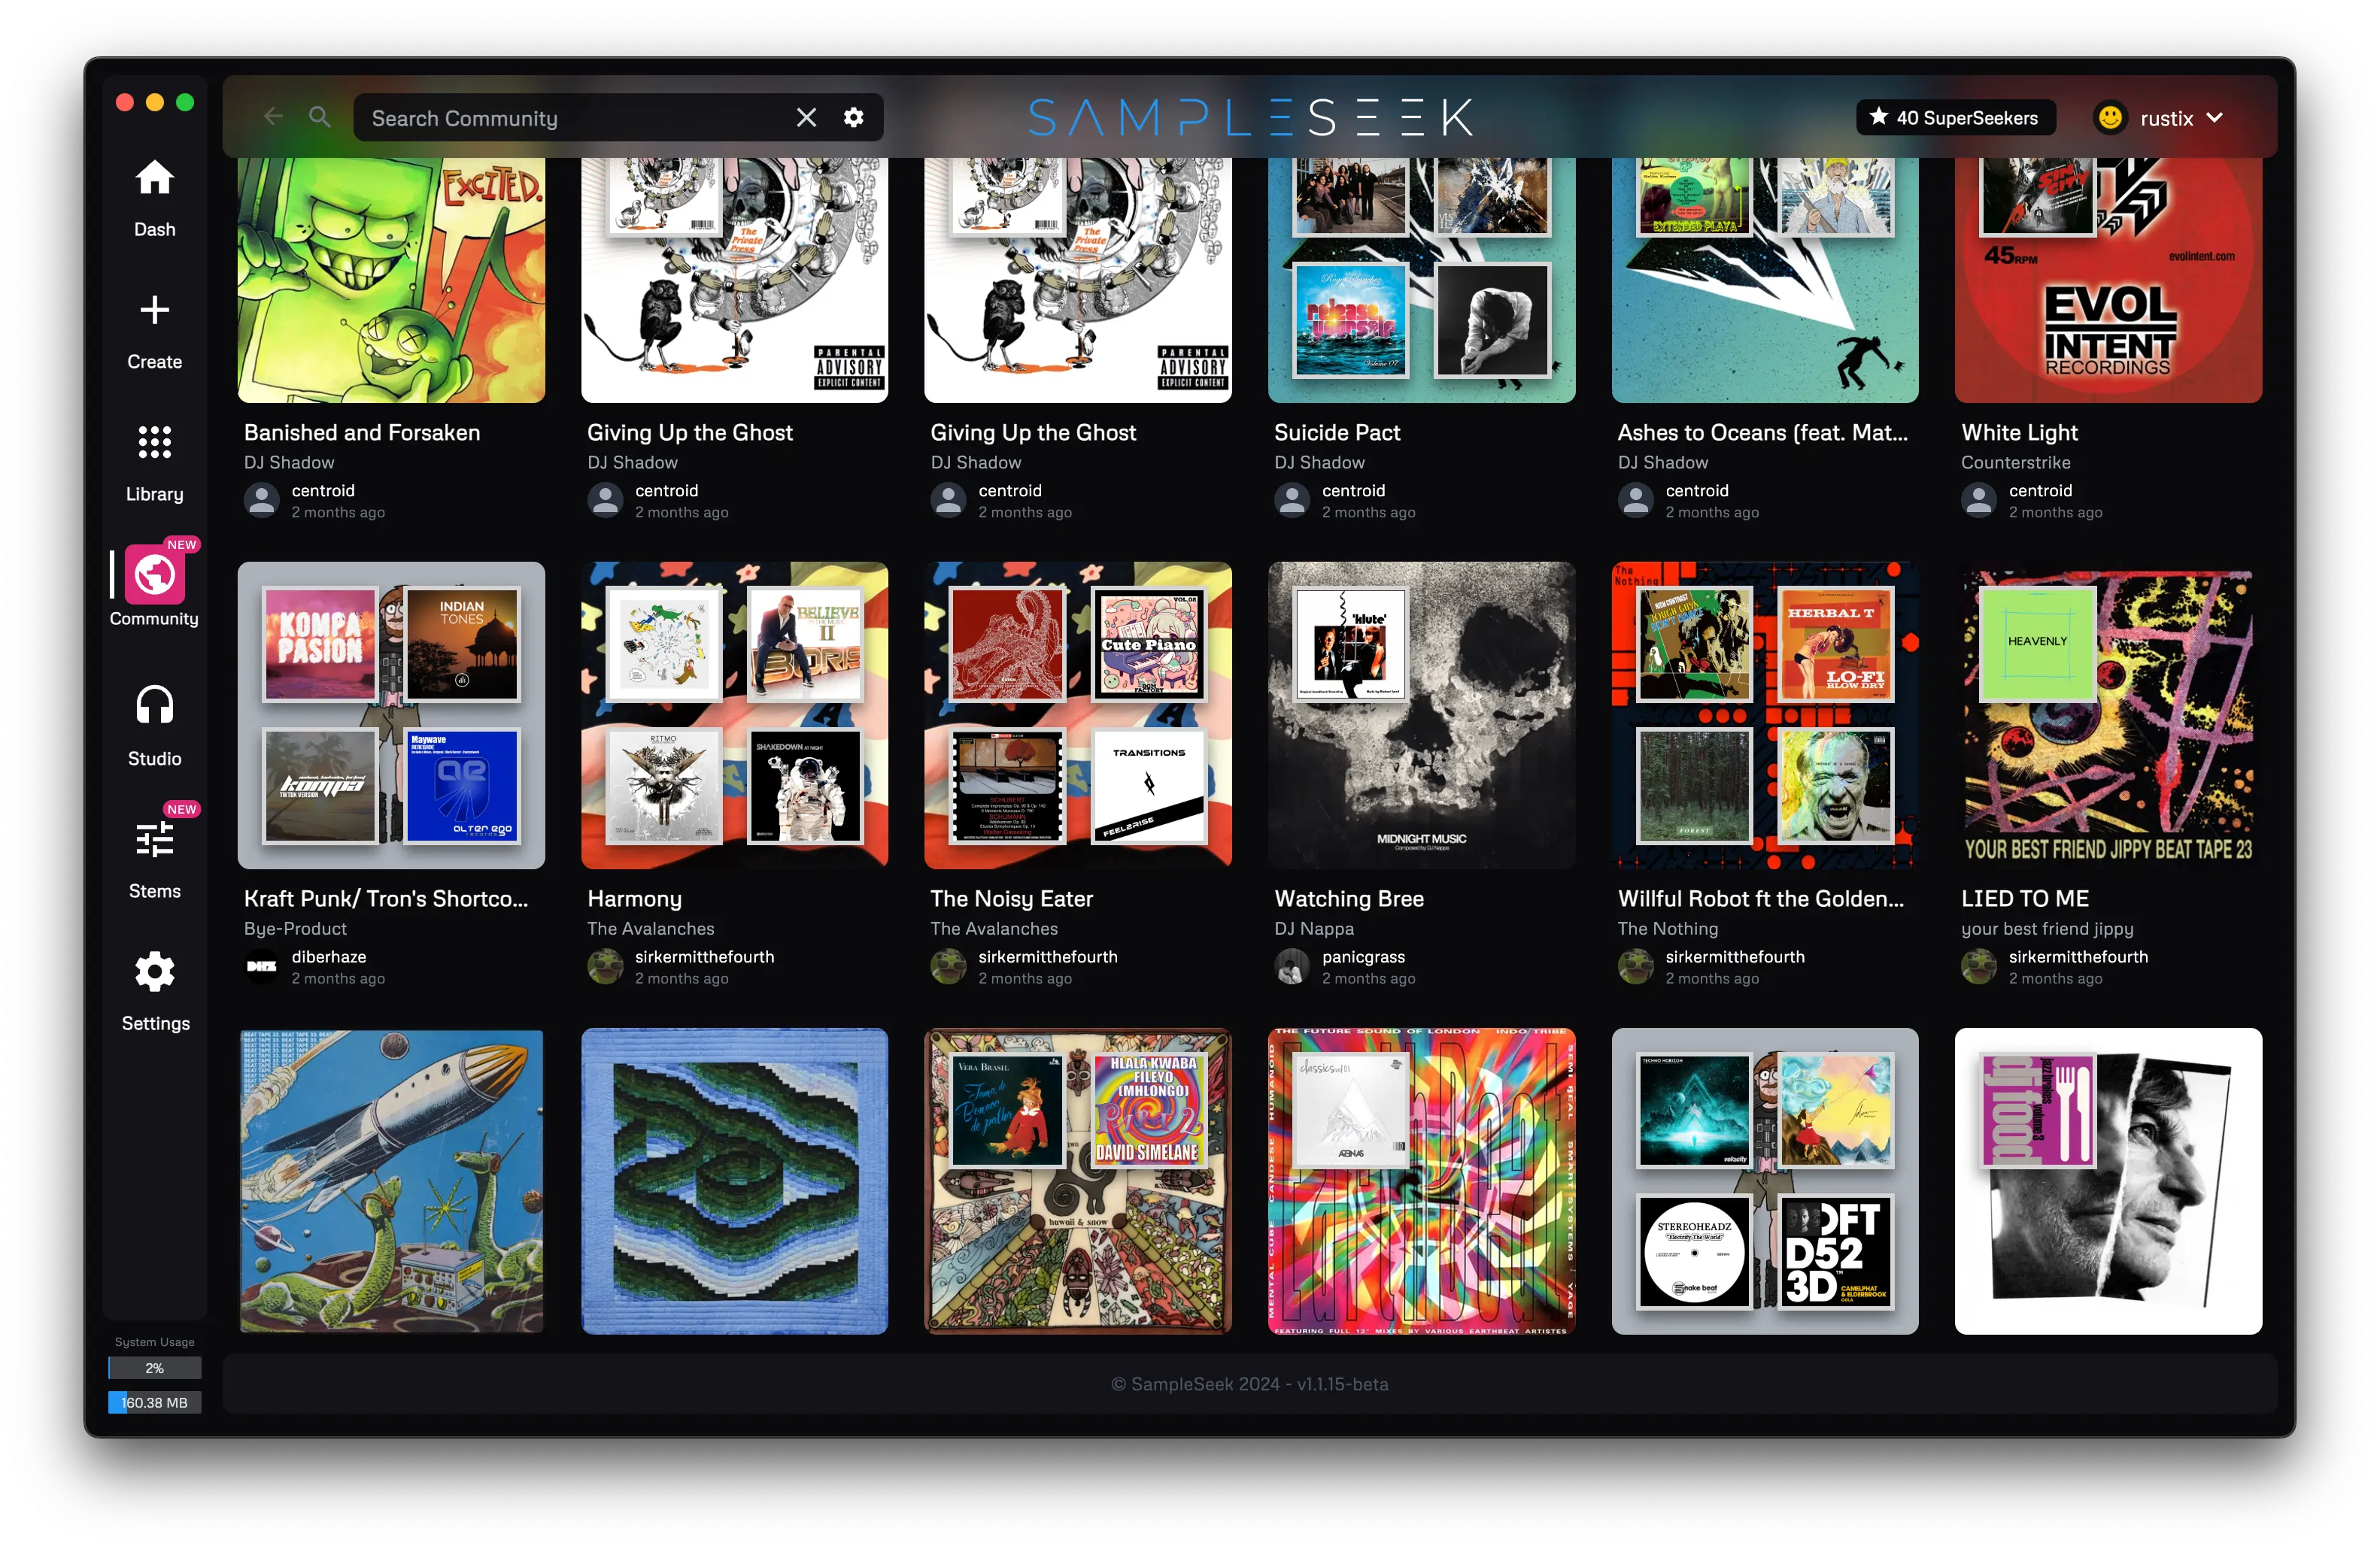Open the Harmony title link

(x=634, y=899)
